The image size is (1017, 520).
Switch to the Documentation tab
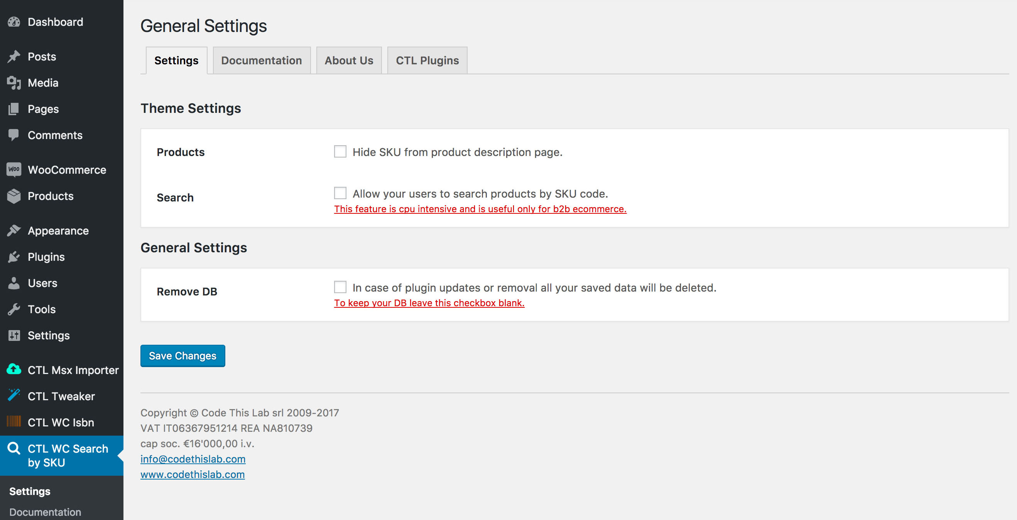(x=262, y=60)
